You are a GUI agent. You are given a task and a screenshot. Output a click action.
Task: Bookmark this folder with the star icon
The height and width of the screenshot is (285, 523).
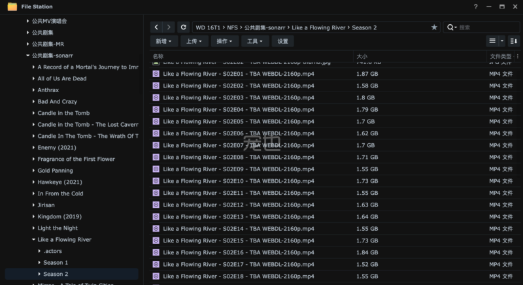pos(434,27)
